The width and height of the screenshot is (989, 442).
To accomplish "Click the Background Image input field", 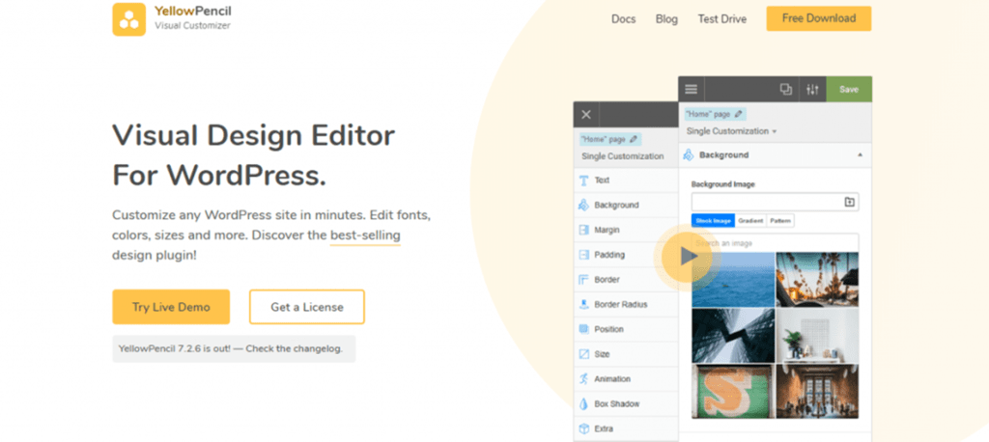I will pyautogui.click(x=776, y=203).
